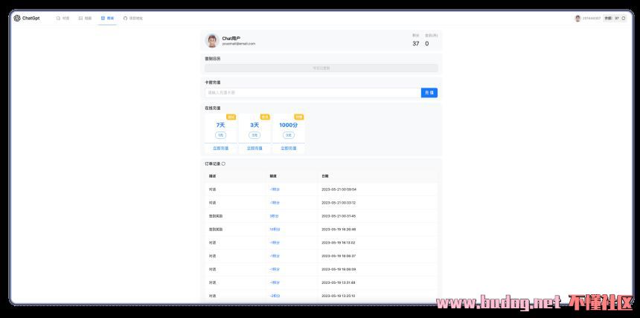Image resolution: width=640 pixels, height=318 pixels.
Task: Click date 2023-05-19 13:31:48 in orders
Action: pyautogui.click(x=339, y=282)
